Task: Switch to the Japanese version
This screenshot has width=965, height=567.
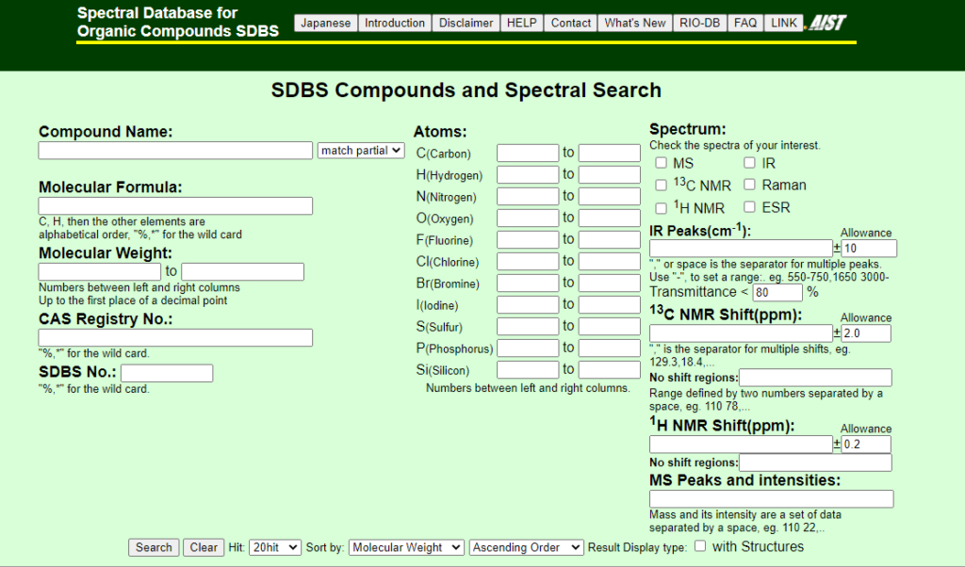Action: [325, 23]
